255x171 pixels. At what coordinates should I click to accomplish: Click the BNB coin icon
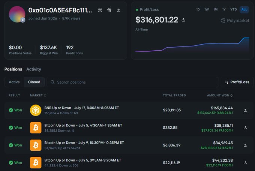pyautogui.click(x=36, y=110)
